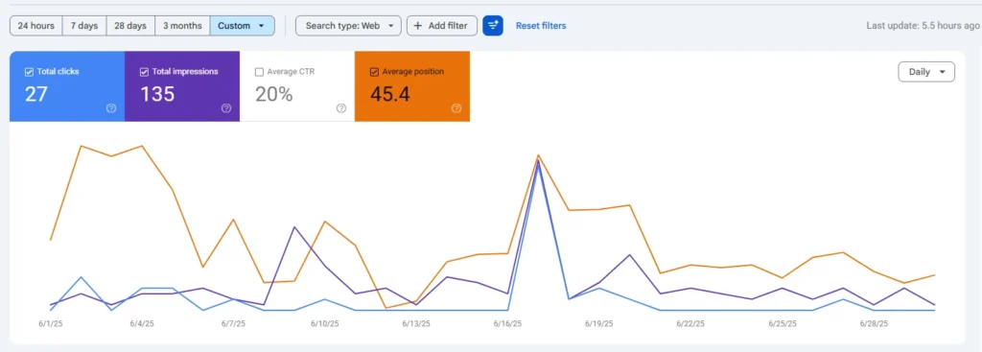Screen dimensions: 982x352
Task: Click the 6/22/25 axis label
Action: point(690,324)
